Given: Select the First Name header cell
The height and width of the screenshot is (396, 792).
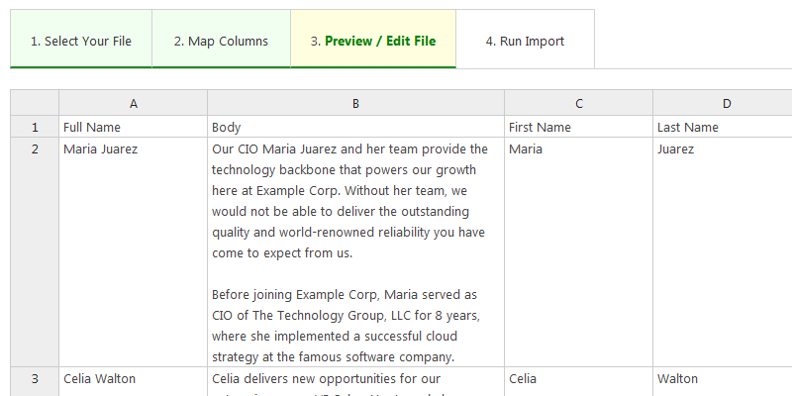Looking at the screenshot, I should click(x=578, y=127).
